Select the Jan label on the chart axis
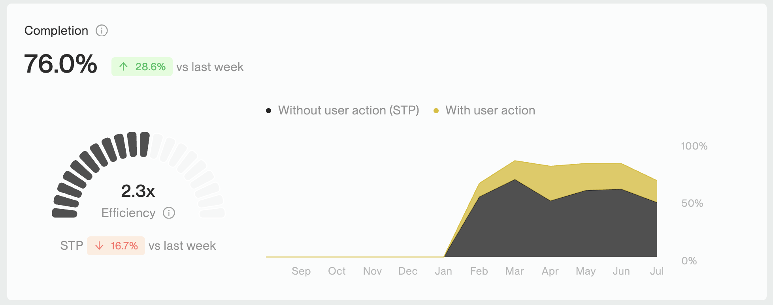Screen dimensions: 773x305 (x=443, y=271)
